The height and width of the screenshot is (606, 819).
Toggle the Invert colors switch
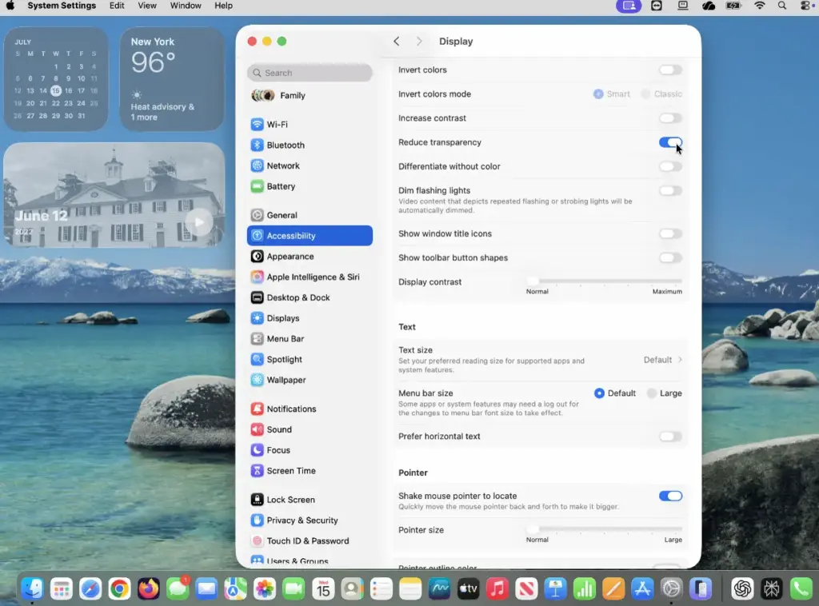pyautogui.click(x=670, y=70)
